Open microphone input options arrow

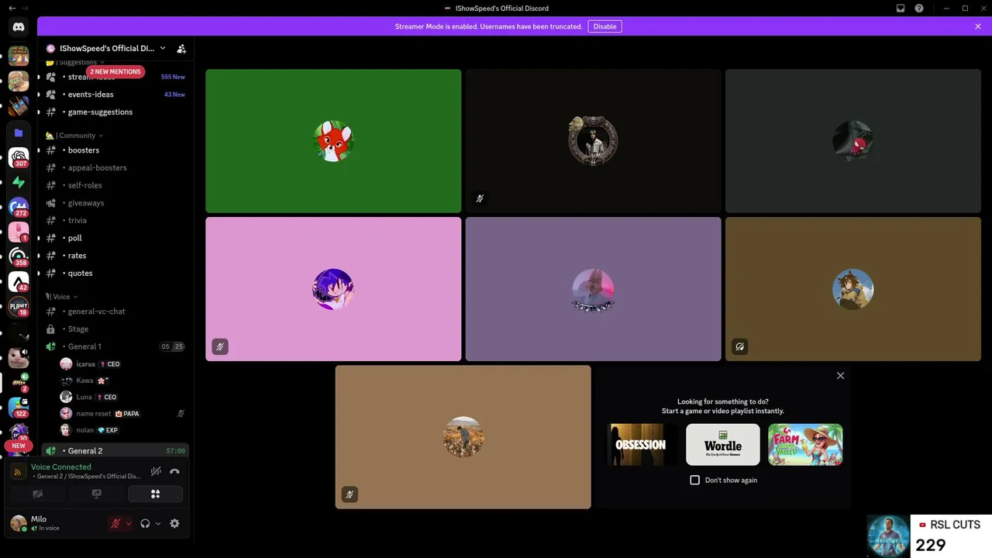click(129, 524)
